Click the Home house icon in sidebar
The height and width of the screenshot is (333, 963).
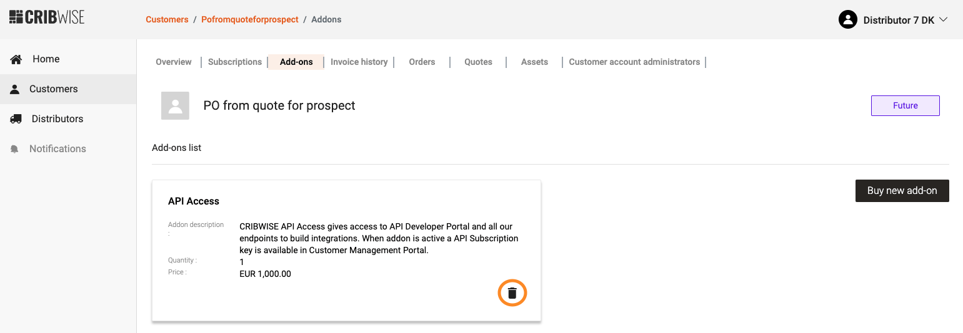tap(16, 59)
